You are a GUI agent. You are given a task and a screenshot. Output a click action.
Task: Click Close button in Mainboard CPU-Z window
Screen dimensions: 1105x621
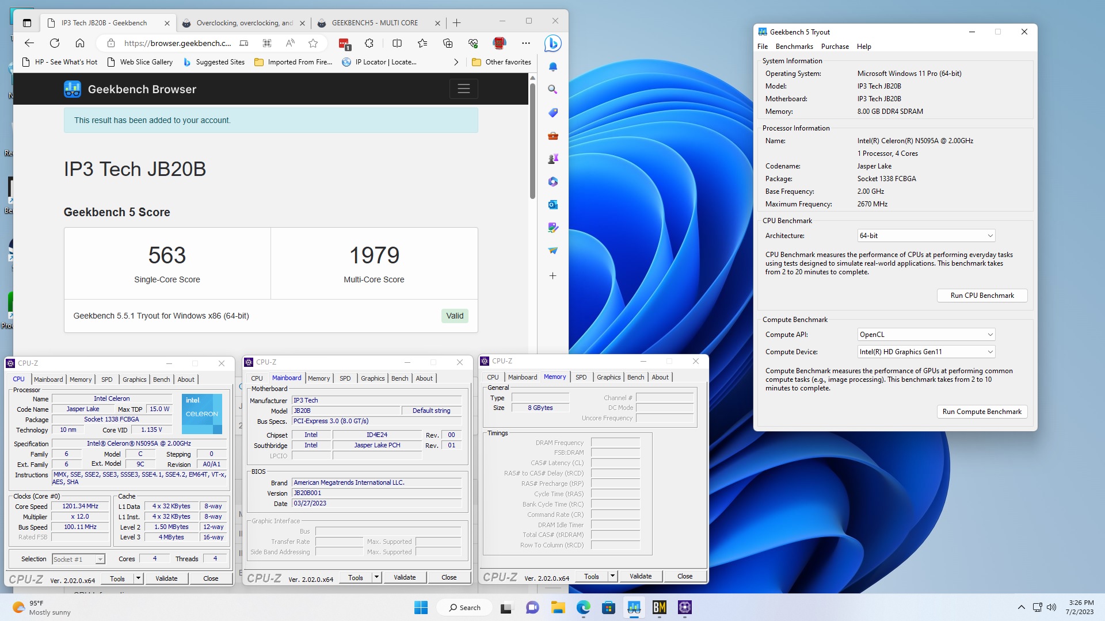pos(449,577)
